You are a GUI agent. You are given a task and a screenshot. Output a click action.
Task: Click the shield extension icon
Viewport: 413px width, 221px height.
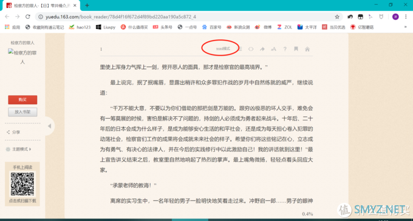[x=381, y=17]
